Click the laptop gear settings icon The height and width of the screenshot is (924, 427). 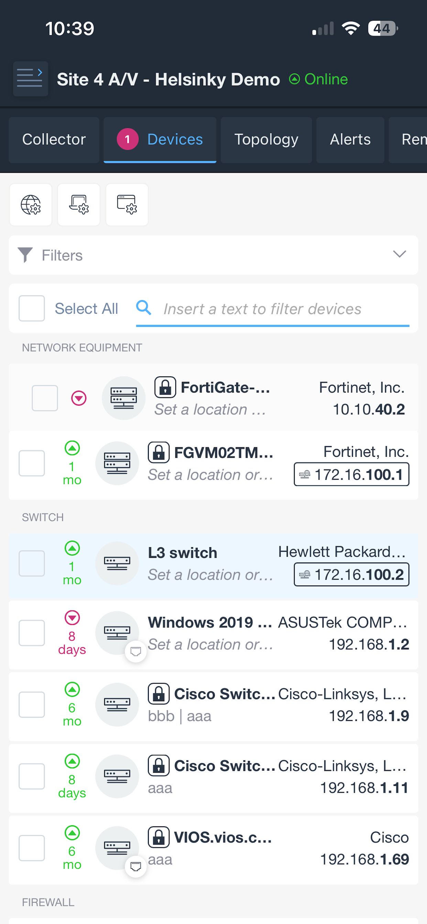point(79,205)
